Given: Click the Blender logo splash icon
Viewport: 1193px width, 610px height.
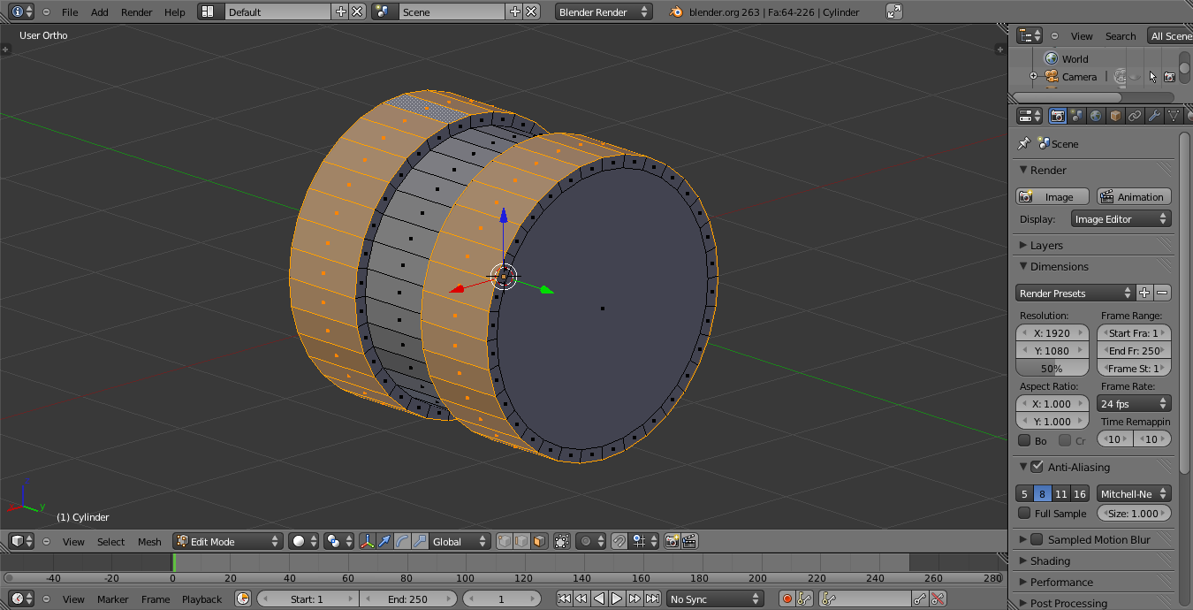Looking at the screenshot, I should pos(675,12).
